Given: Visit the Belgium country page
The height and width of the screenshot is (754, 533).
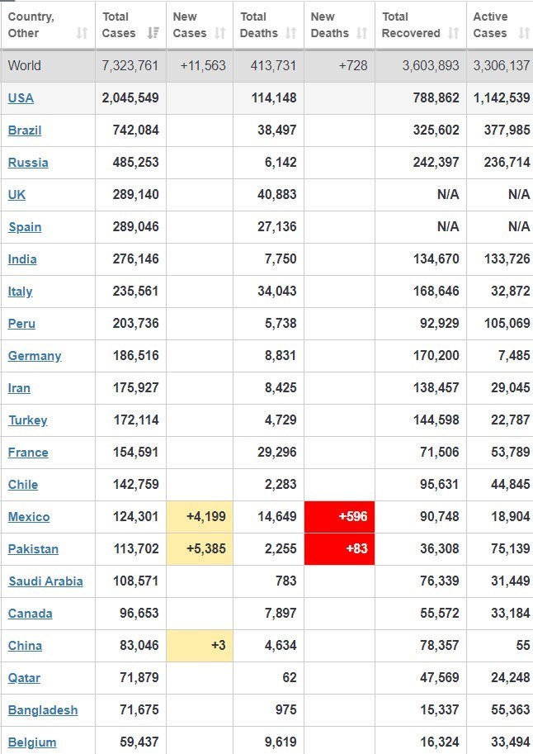Looking at the screenshot, I should (32, 742).
